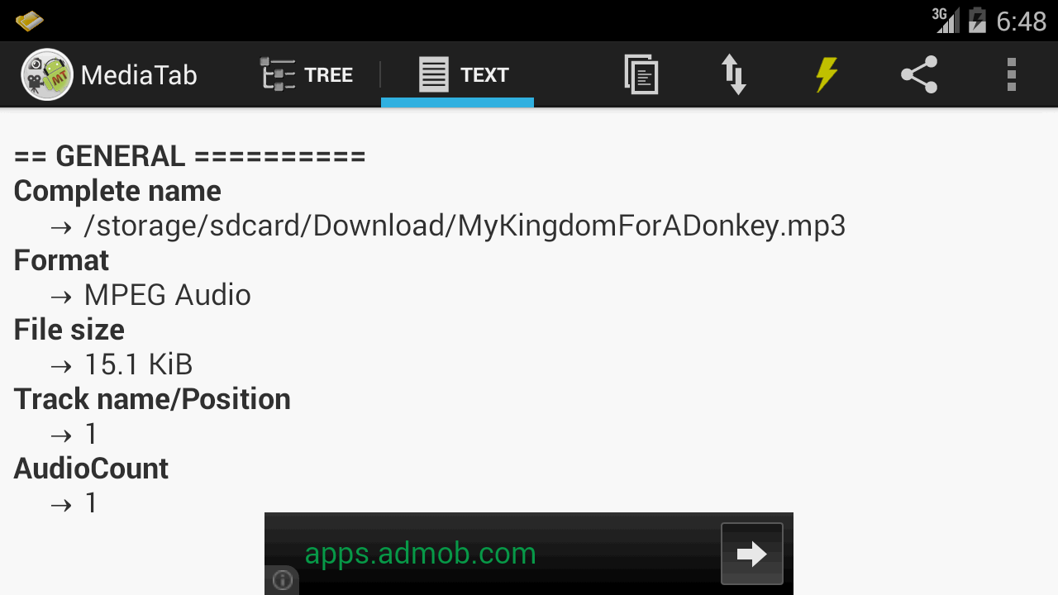Tap the copy text icon

(641, 74)
